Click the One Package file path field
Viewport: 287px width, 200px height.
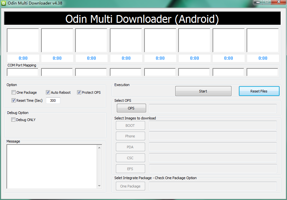point(213,186)
